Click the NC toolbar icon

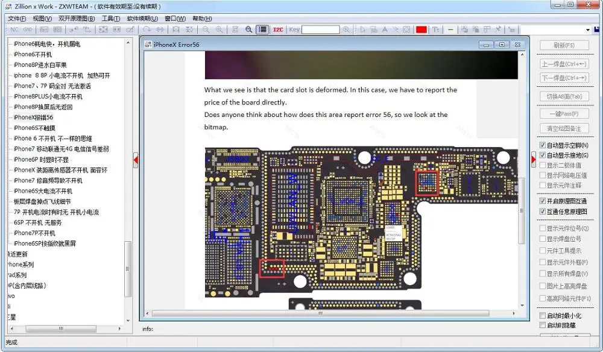[x=14, y=30]
